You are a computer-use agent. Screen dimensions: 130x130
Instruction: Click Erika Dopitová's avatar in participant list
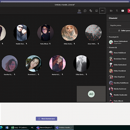click(x=111, y=77)
